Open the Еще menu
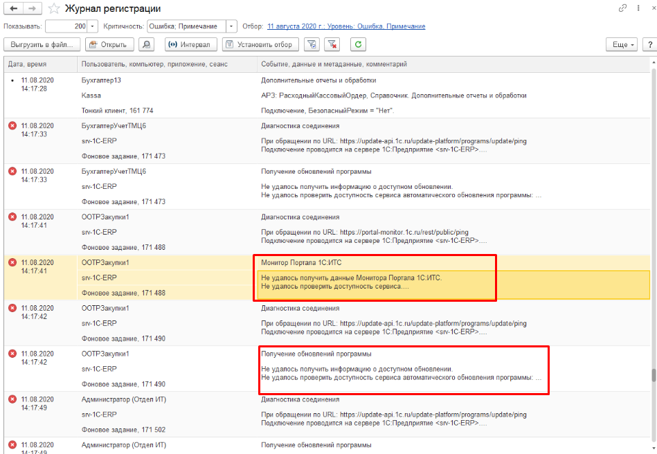This screenshot has height=454, width=657. point(622,44)
